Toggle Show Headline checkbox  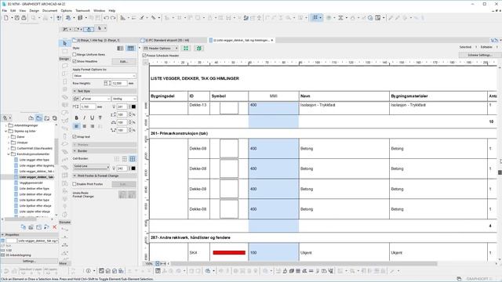(x=75, y=61)
